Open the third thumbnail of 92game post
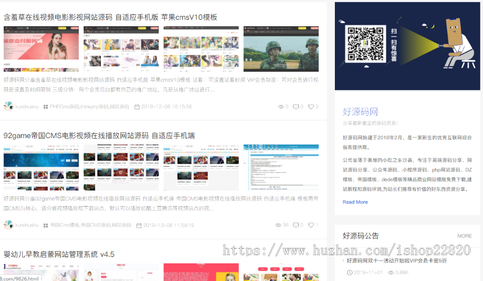Viewport: 483px width, 281px height. (x=201, y=168)
